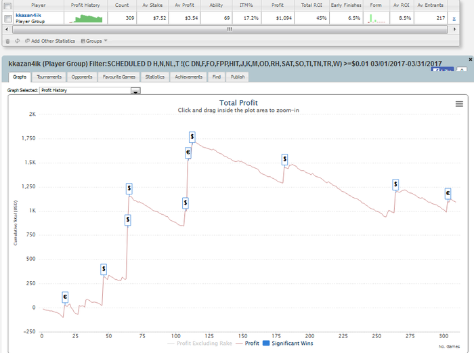This screenshot has width=474, height=353.
Task: Click the 309 count cell
Action: click(x=122, y=18)
